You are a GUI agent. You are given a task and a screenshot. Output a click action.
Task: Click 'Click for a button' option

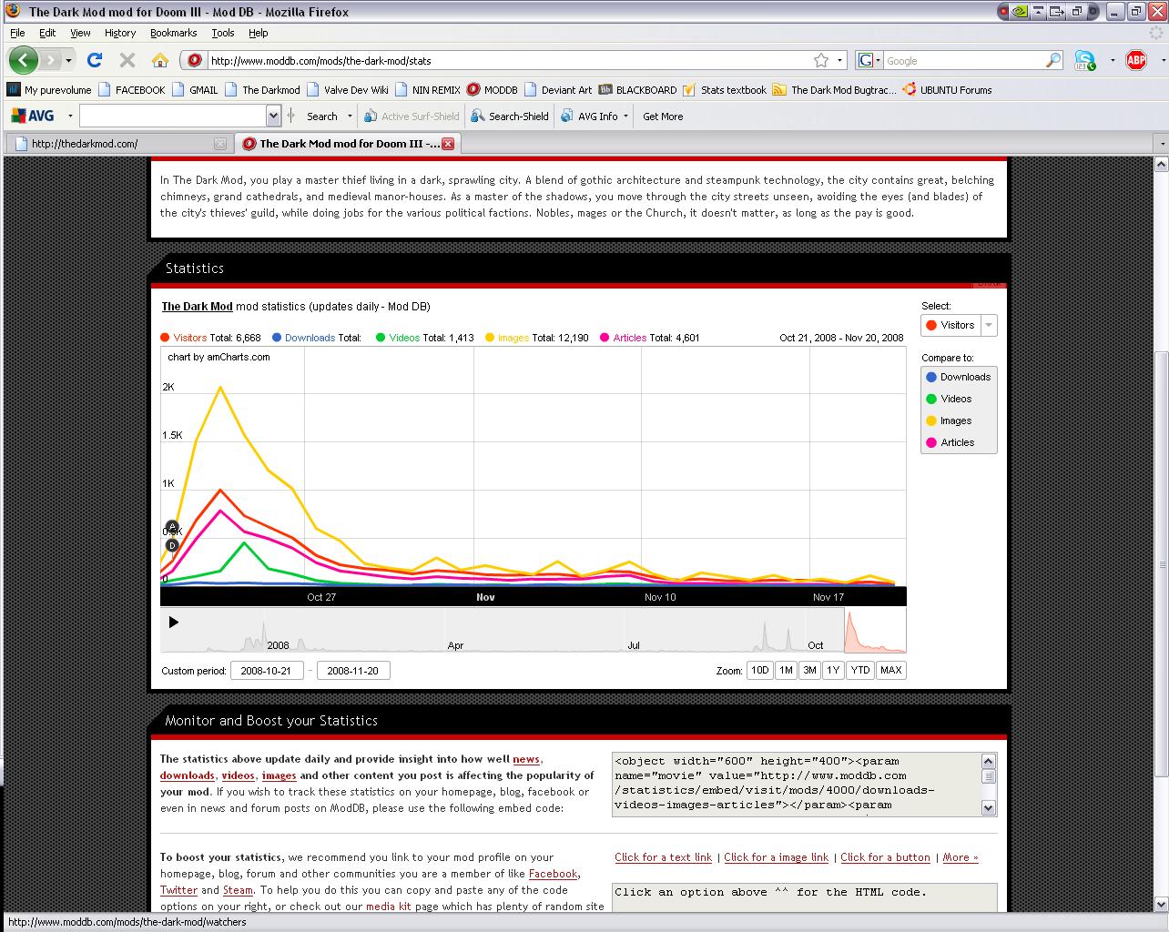[885, 857]
